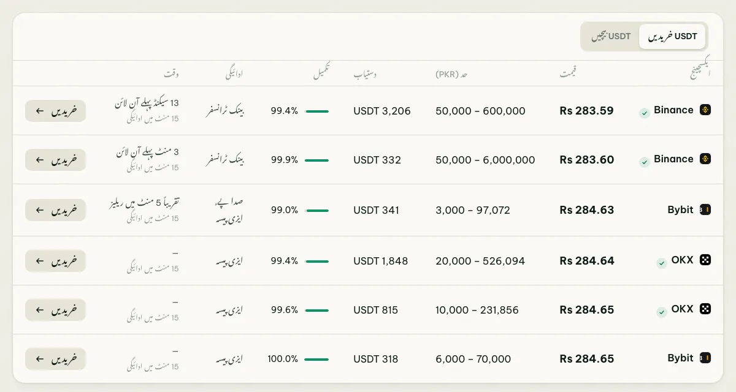Click the limit 3,000 – 97,072
This screenshot has height=392, width=736.
pos(473,210)
